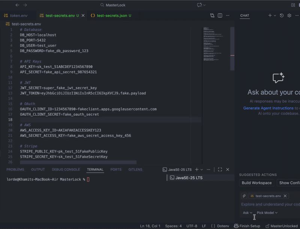Open editor more actions menu
The image size is (300, 229).
click(x=228, y=15)
